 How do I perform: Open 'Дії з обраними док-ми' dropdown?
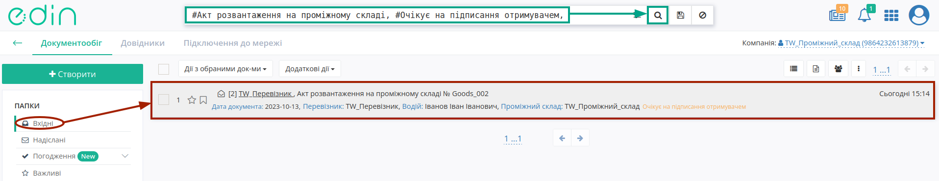click(225, 69)
